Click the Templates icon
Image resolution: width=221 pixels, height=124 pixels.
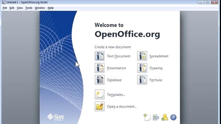point(100,94)
